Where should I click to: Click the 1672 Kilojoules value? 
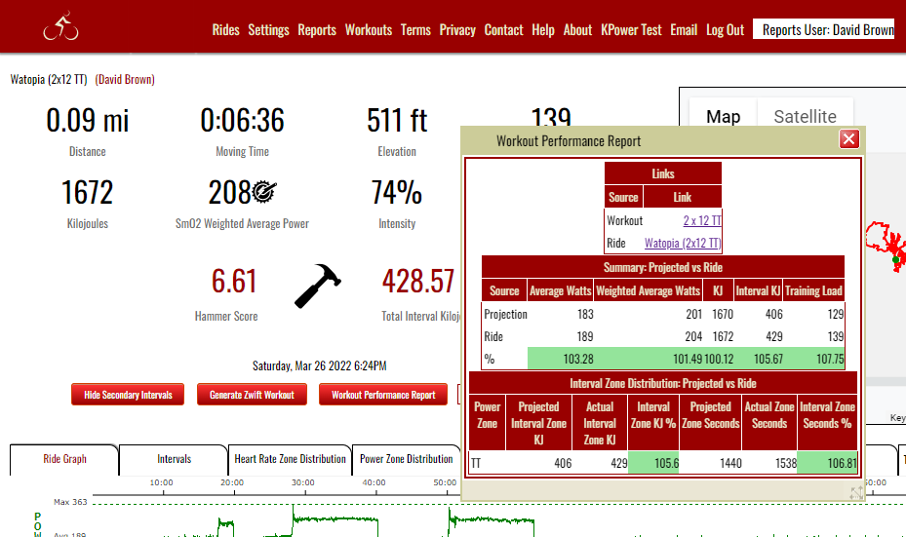click(x=87, y=192)
